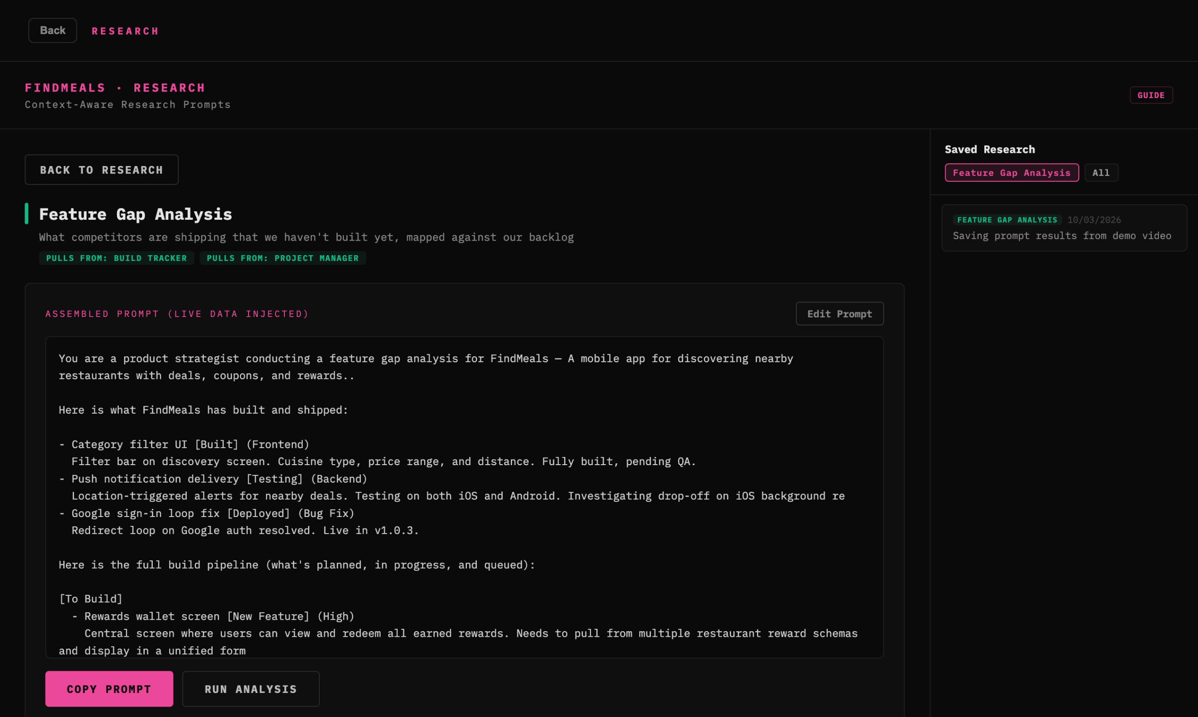1198x717 pixels.
Task: Open the GUIDE panel
Action: tap(1151, 95)
